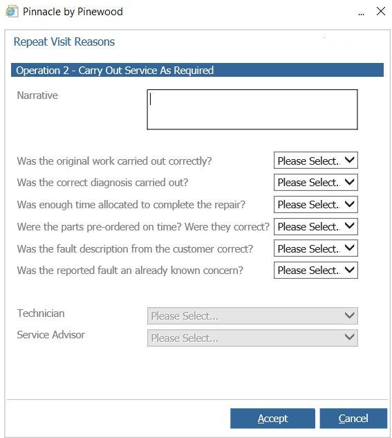Open 'fault description from customer' dropdown
Image resolution: width=392 pixels, height=438 pixels.
tap(315, 248)
